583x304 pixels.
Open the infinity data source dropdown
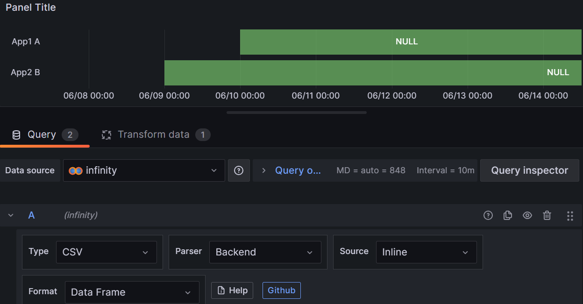tap(144, 170)
